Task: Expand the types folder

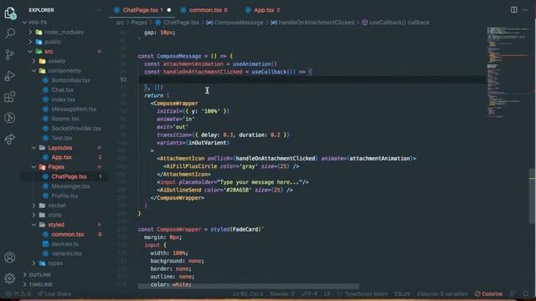Action: tap(55, 263)
